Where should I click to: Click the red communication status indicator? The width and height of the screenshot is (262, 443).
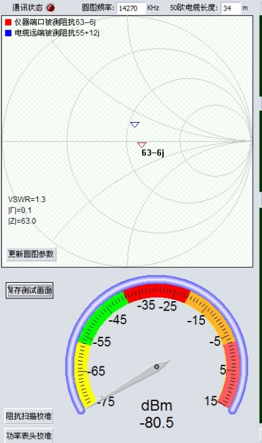tap(50, 8)
